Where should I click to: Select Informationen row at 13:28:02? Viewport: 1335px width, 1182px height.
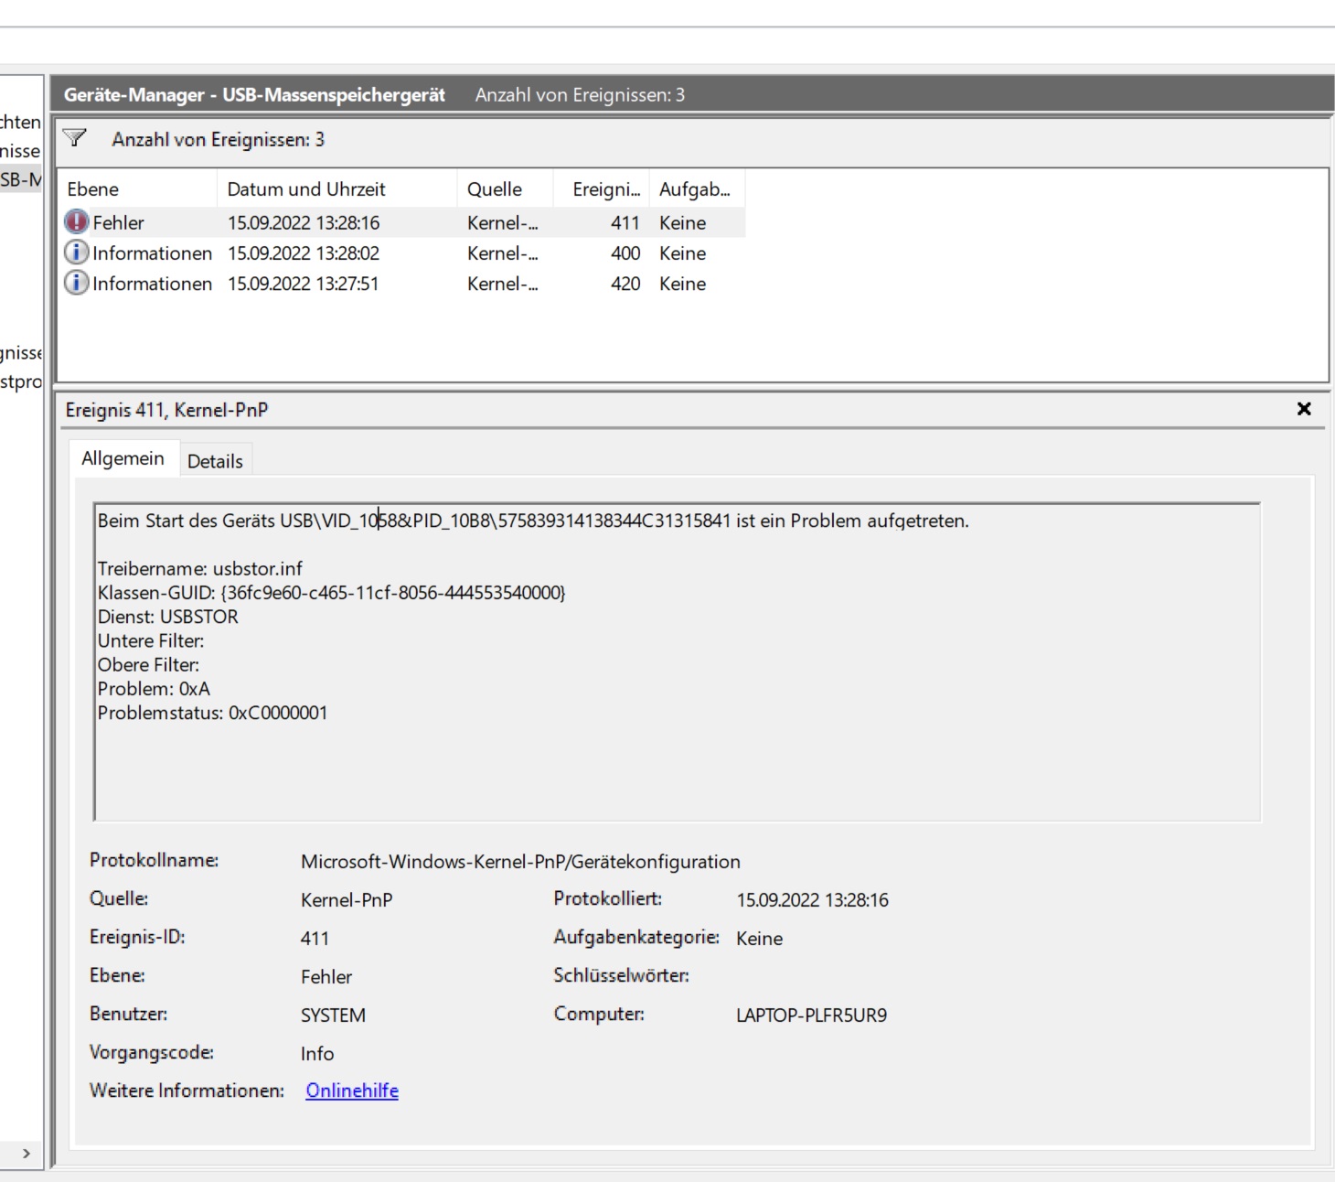point(402,253)
